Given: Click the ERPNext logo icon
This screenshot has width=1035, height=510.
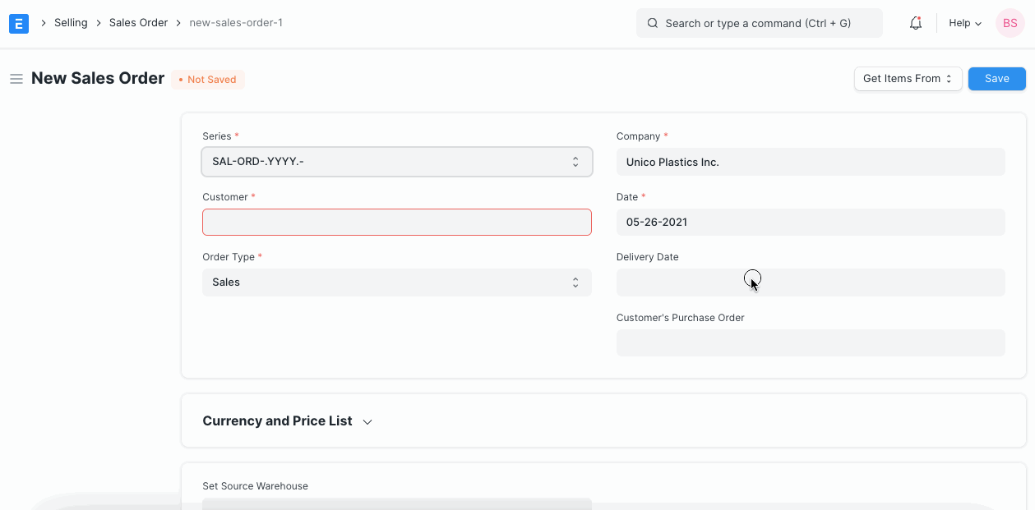Looking at the screenshot, I should click(18, 23).
